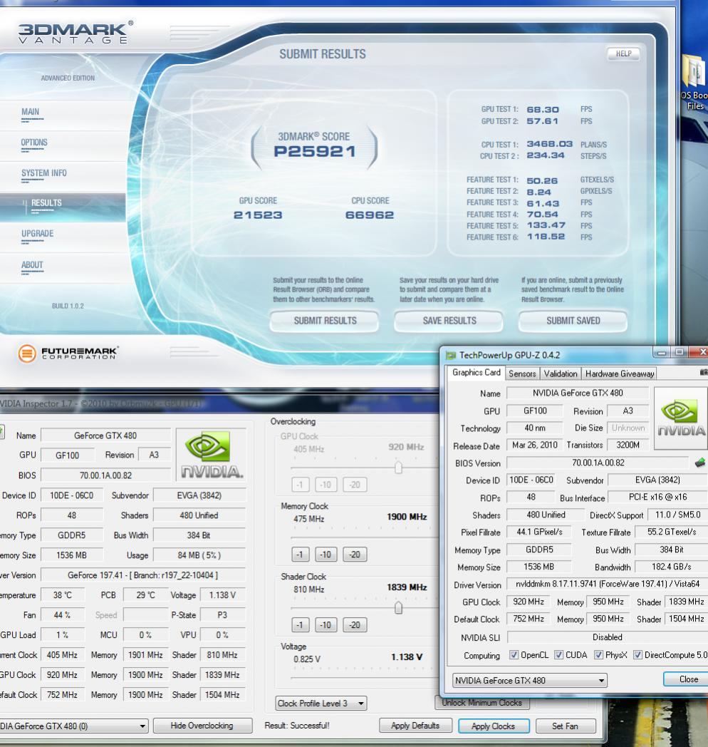
Task: Click Apply Defaults in NVIDIA Inspector
Action: 415,726
